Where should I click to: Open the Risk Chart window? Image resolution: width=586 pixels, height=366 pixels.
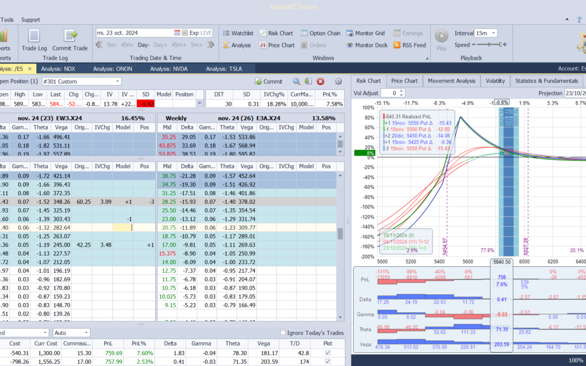276,33
